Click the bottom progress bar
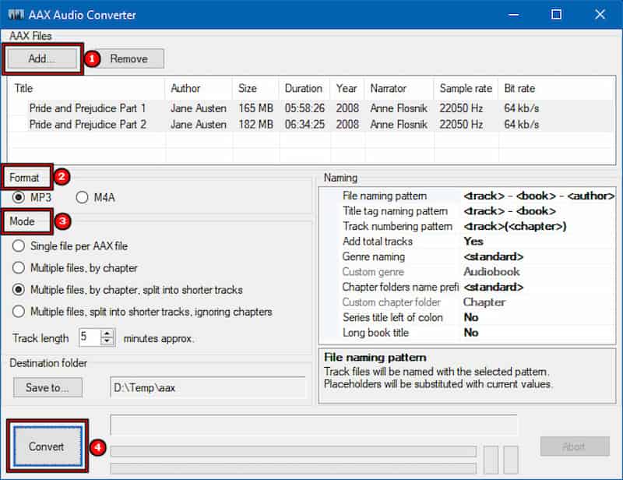 point(294,468)
